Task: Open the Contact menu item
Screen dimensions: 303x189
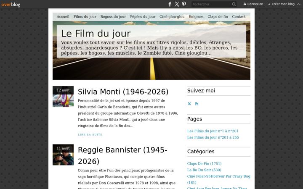Action: tap(239, 16)
